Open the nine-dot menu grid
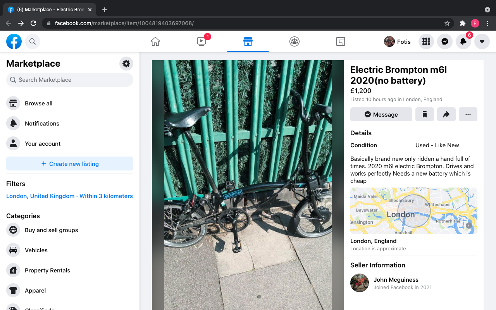 click(x=426, y=41)
